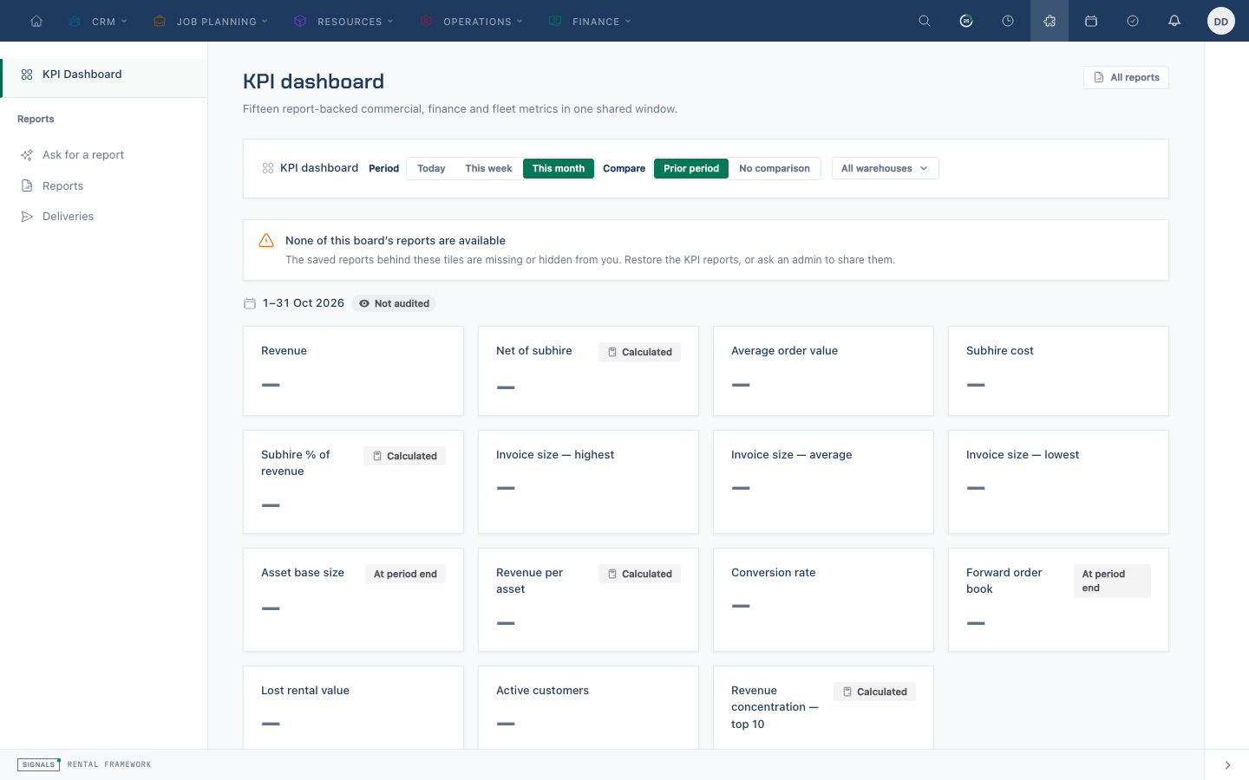Screen dimensions: 1249x780
Task: Choose No comparison option
Action: (775, 168)
